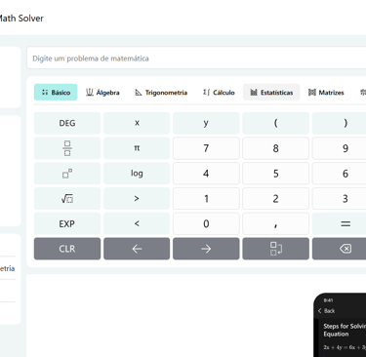366x357 pixels.
Task: Insert variable y key
Action: pyautogui.click(x=206, y=123)
